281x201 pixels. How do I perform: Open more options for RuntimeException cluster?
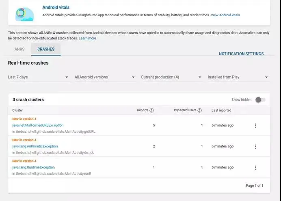[x=255, y=168]
